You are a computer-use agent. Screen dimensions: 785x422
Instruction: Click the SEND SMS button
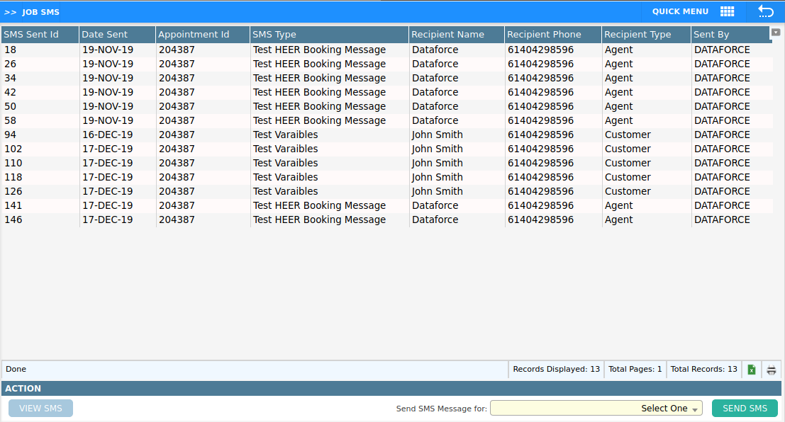[x=745, y=409]
